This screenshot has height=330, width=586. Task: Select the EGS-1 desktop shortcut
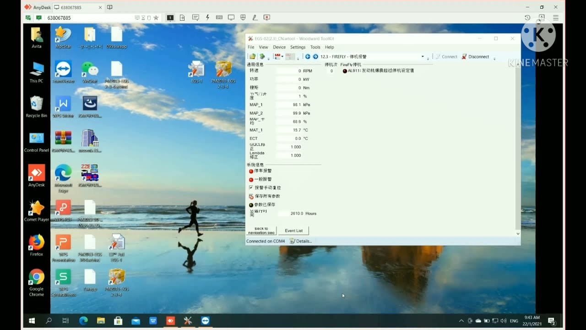pyautogui.click(x=196, y=72)
